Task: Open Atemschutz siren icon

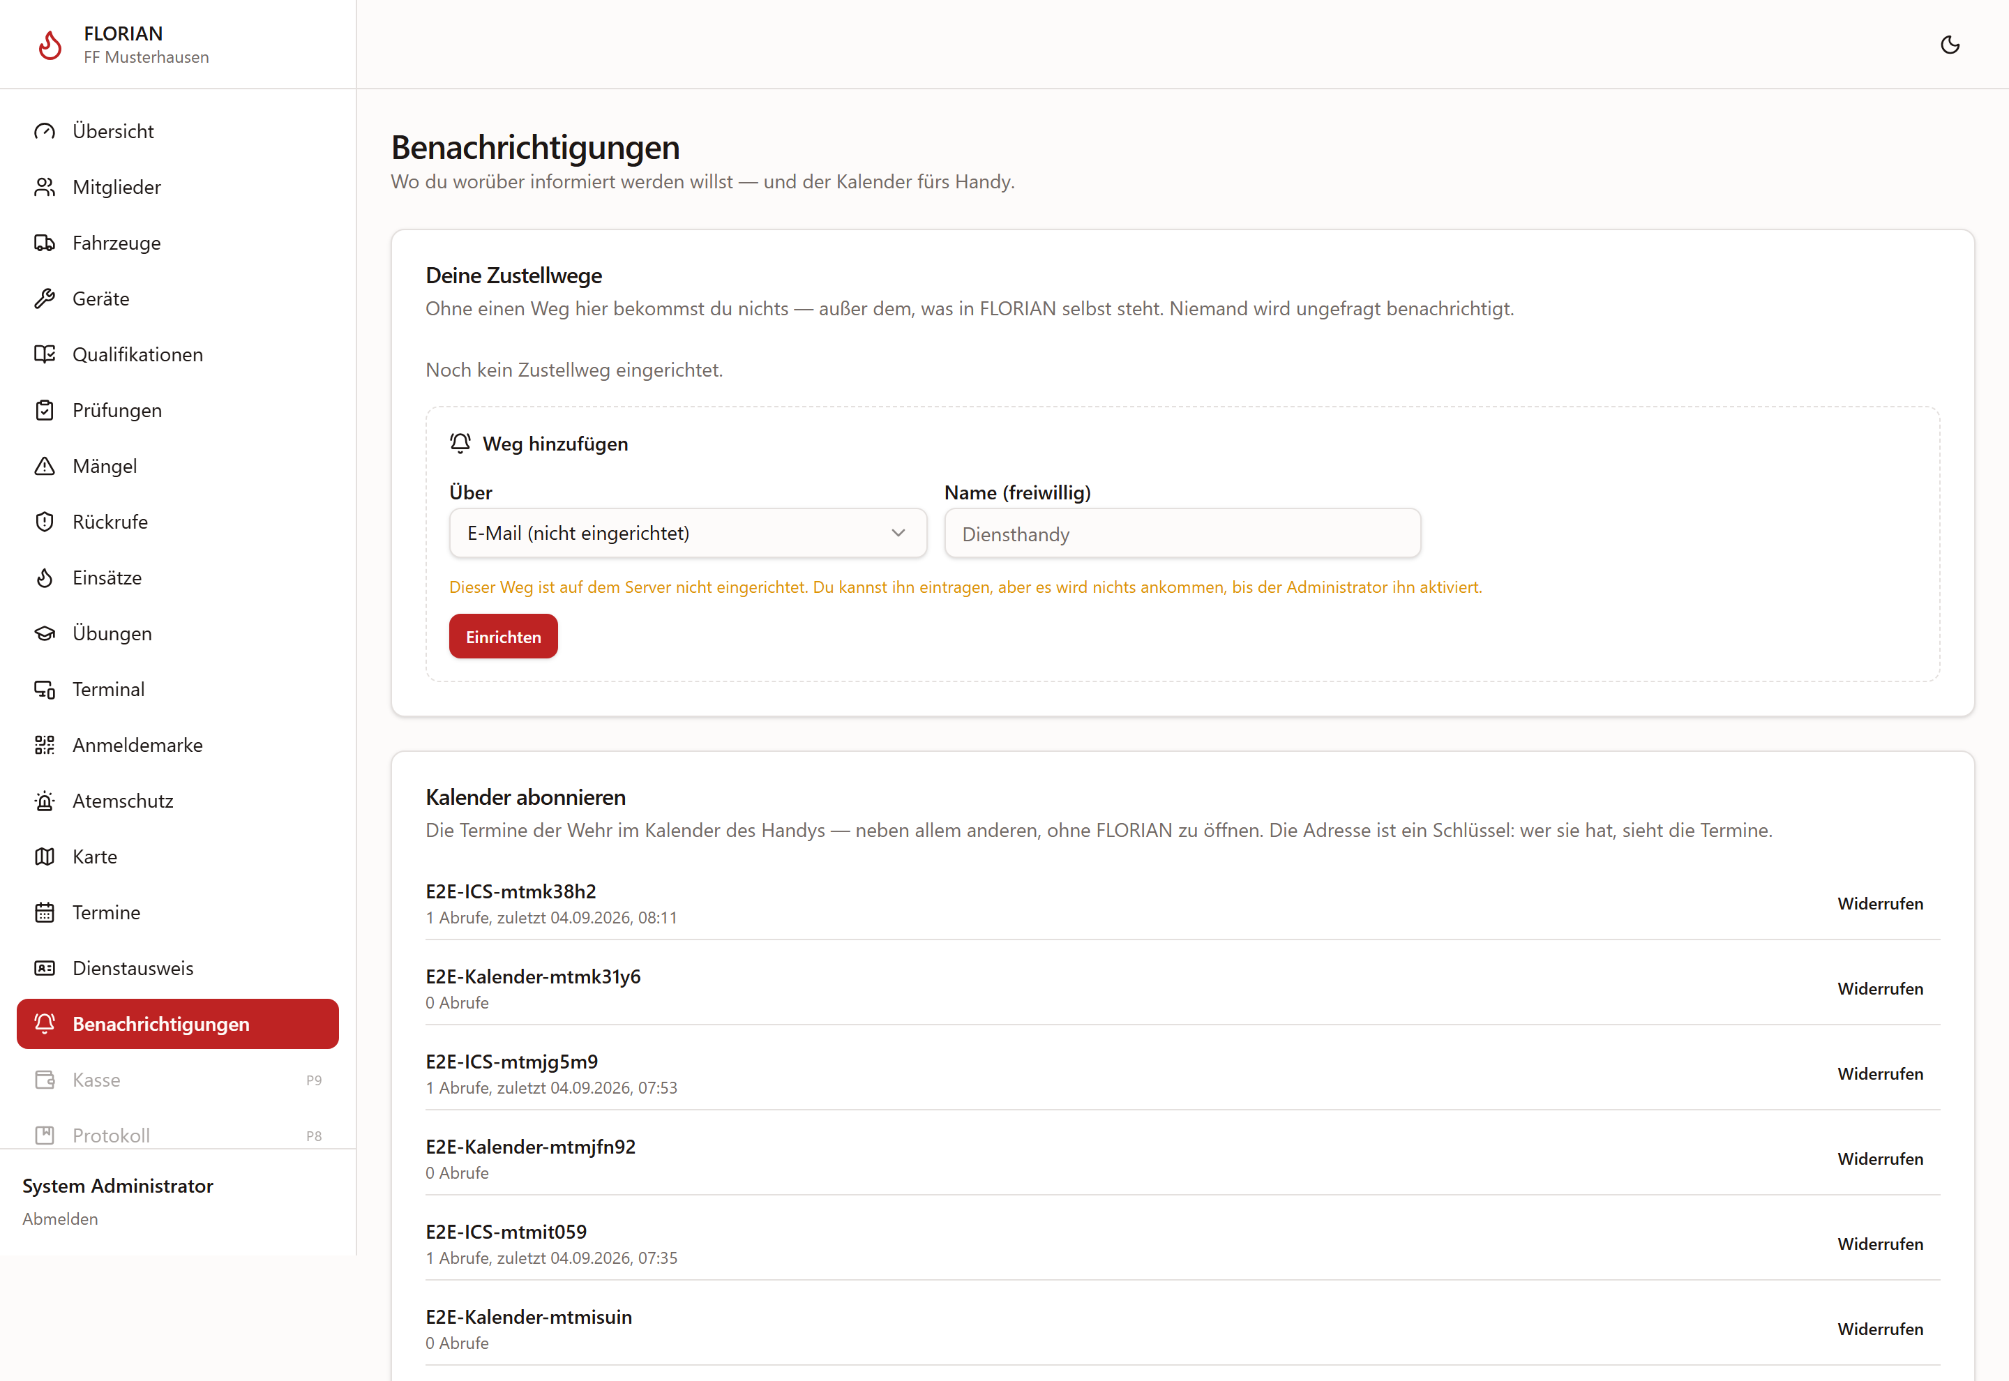Action: (x=44, y=801)
